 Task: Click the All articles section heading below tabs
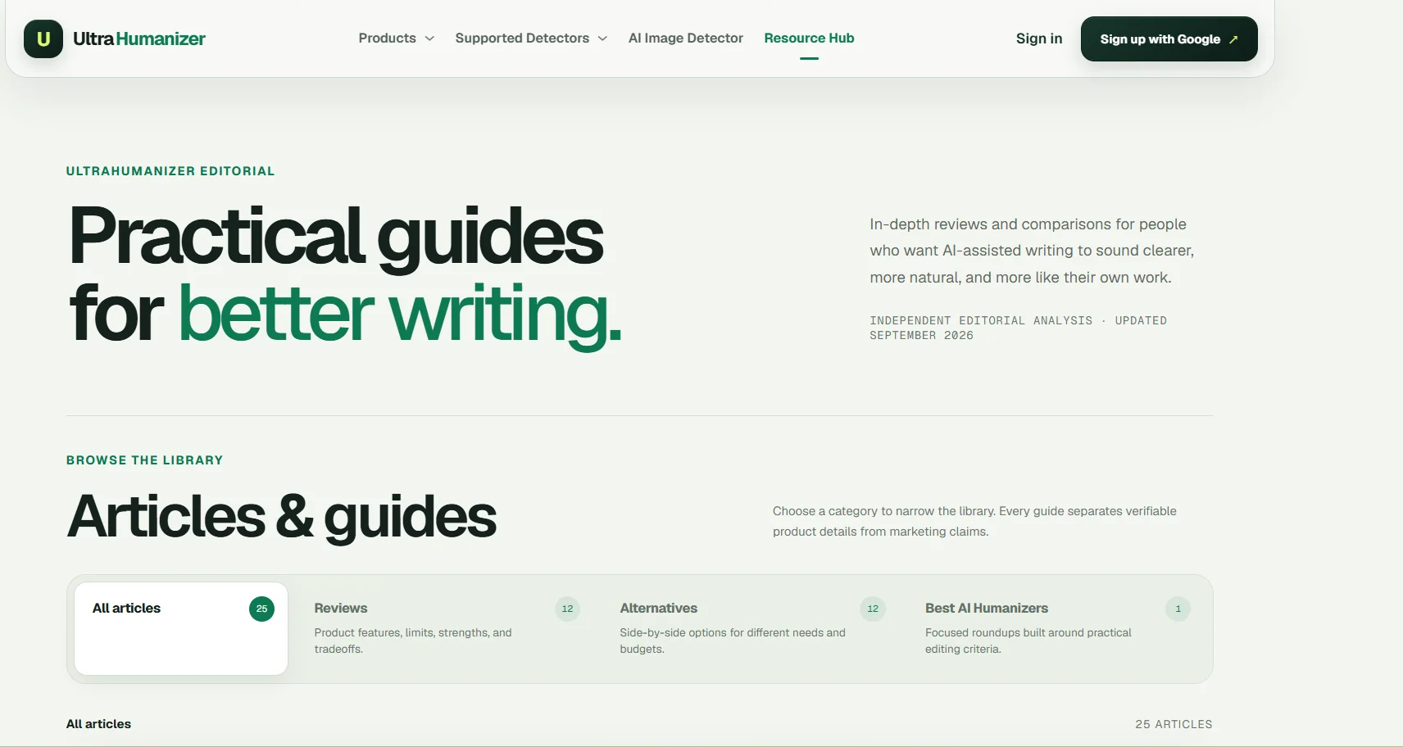tap(98, 724)
